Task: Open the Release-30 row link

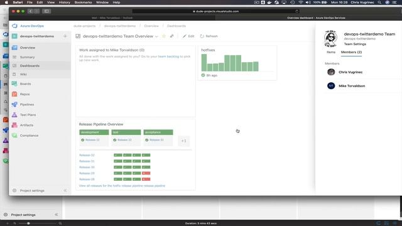Action: pos(87,167)
